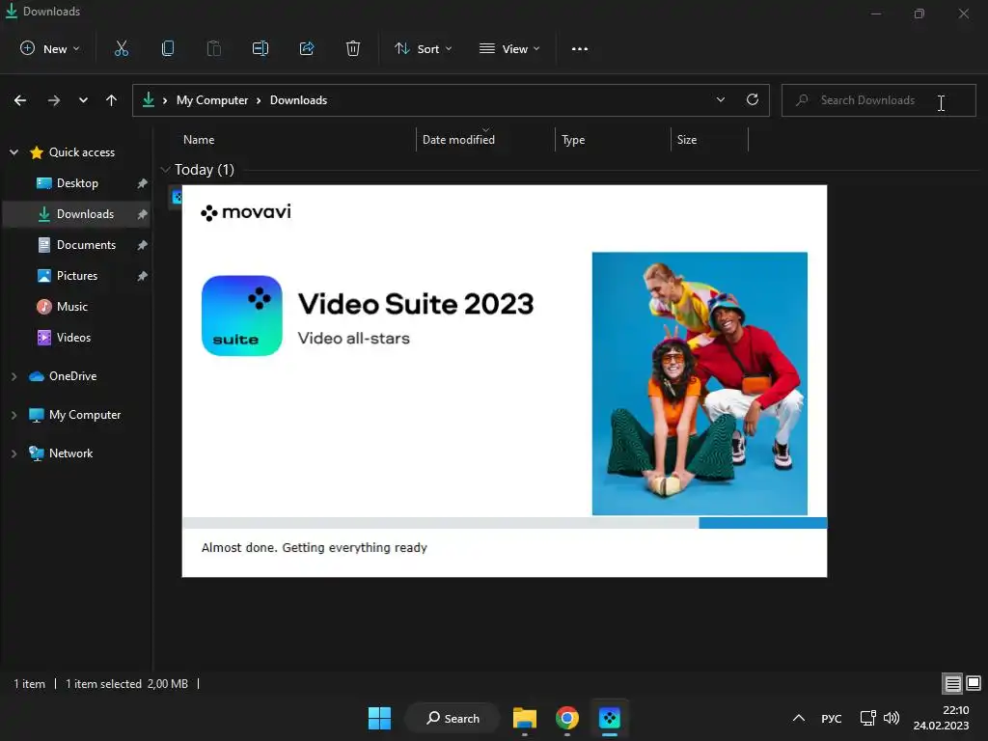Click the 'Video Suite 2023' title
Screen dimensions: 988x741
[x=416, y=304]
